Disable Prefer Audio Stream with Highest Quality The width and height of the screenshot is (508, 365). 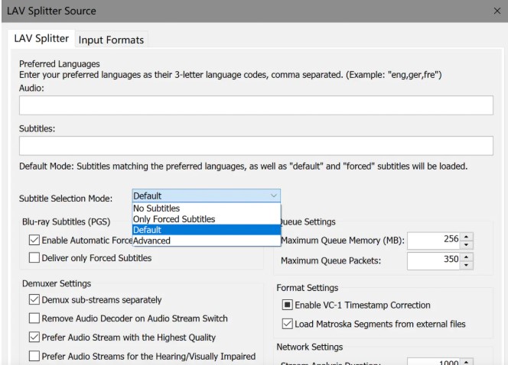tap(33, 337)
